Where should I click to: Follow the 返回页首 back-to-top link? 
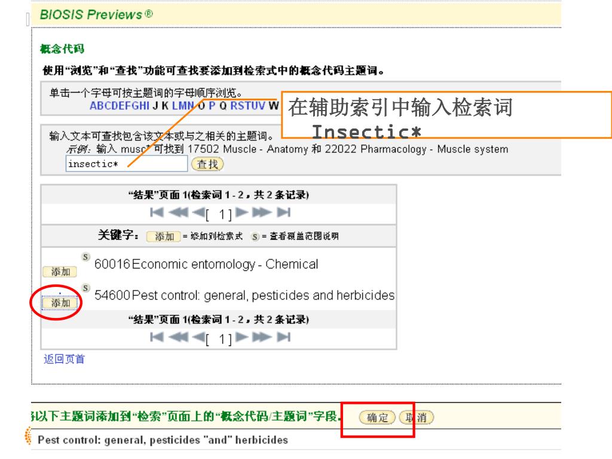click(x=64, y=359)
